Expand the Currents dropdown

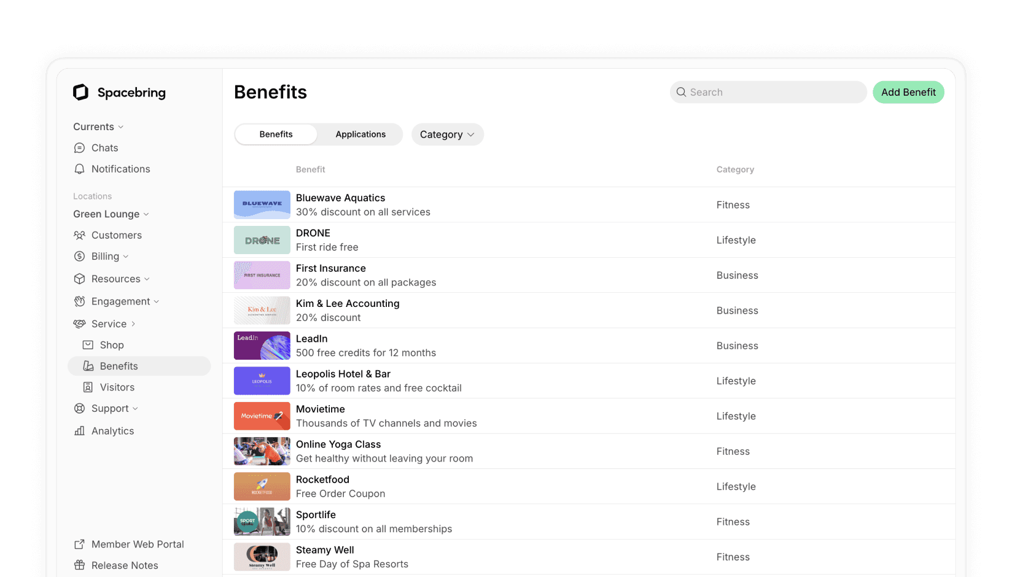coord(98,126)
